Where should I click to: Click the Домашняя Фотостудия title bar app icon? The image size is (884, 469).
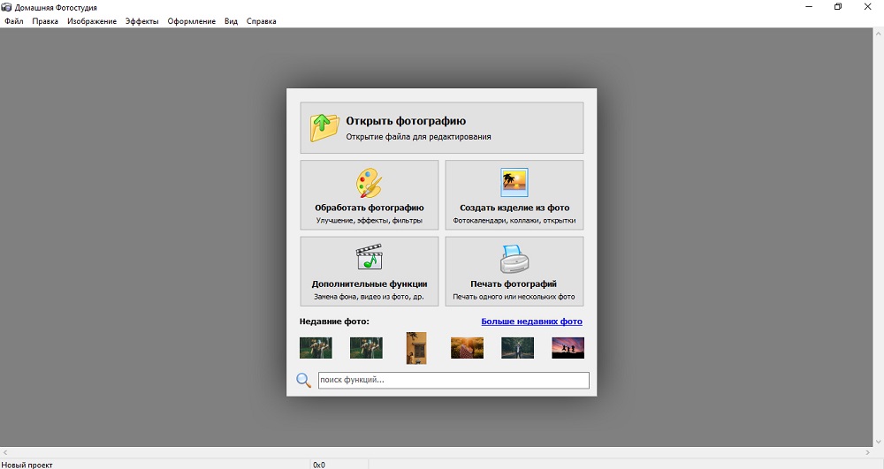[7, 7]
